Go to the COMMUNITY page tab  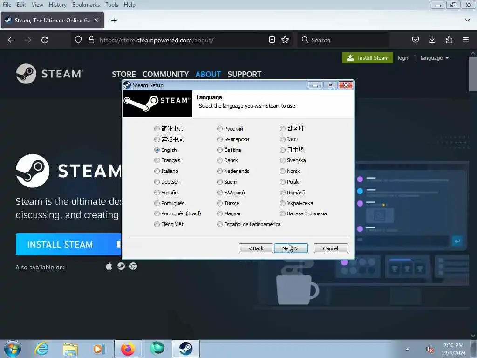(x=165, y=74)
